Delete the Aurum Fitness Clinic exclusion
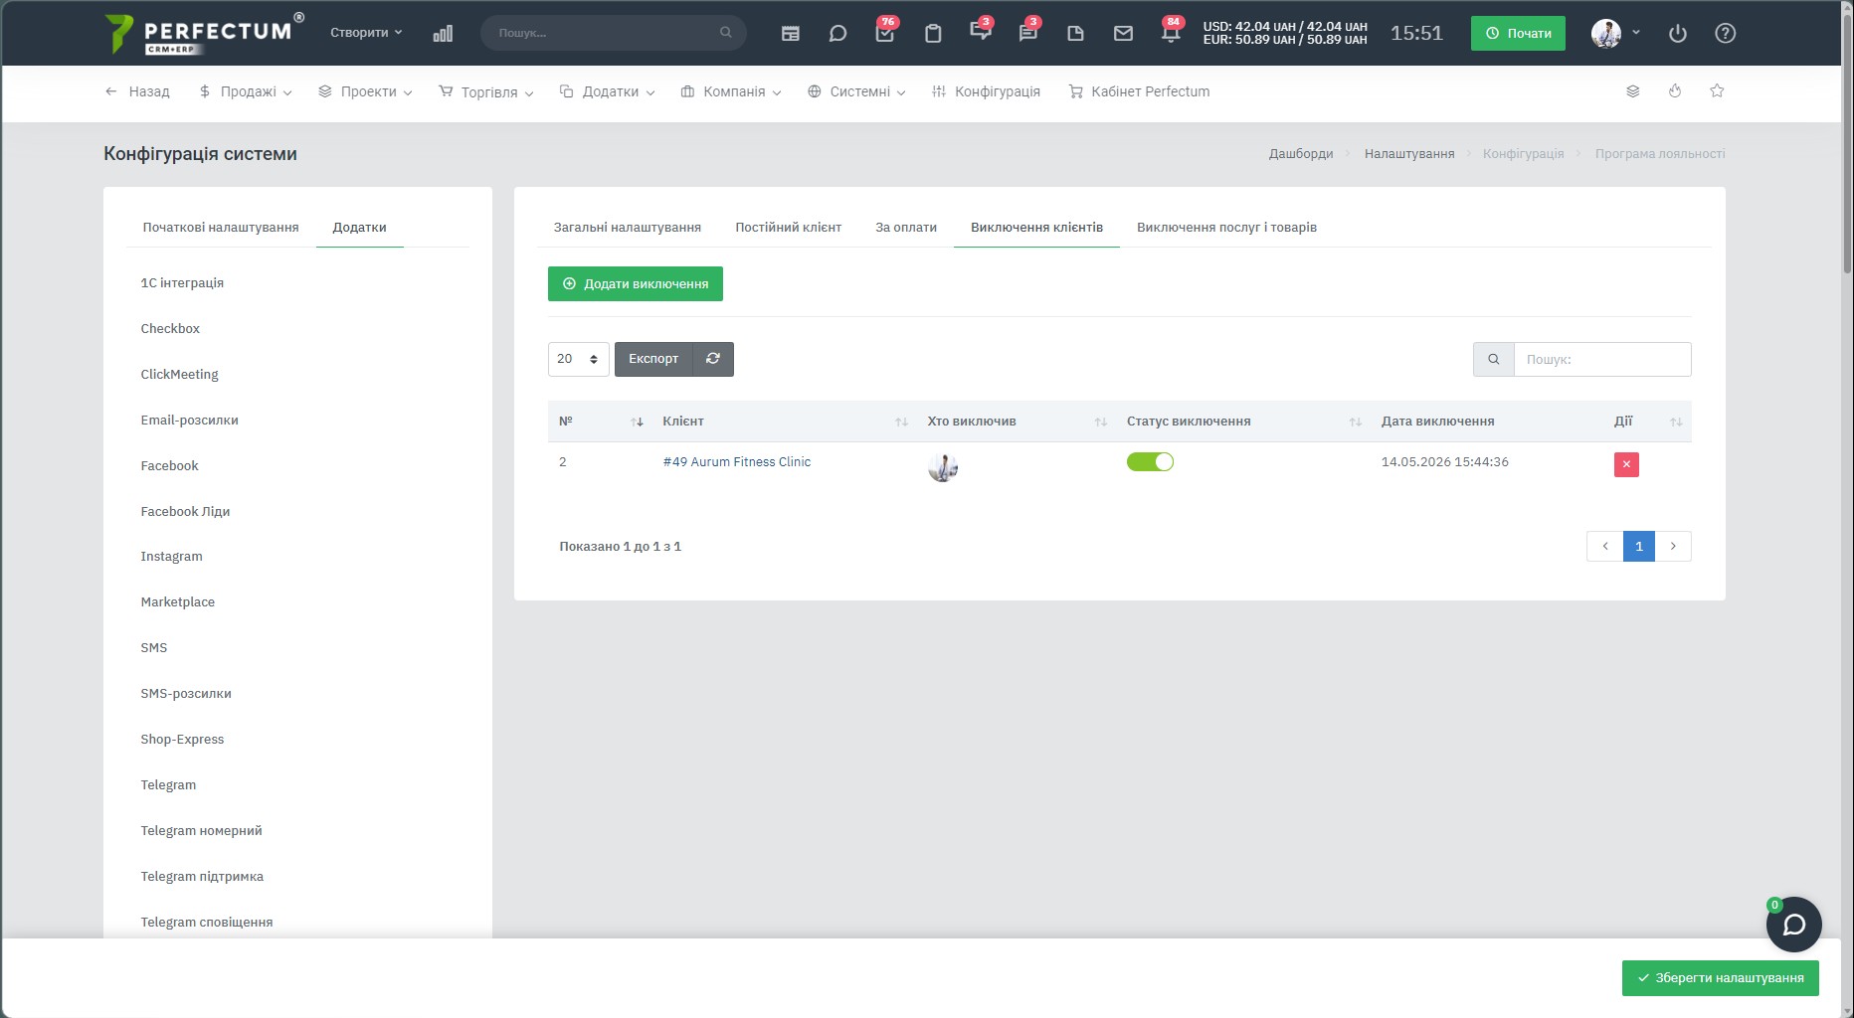1854x1018 pixels. point(1626,464)
